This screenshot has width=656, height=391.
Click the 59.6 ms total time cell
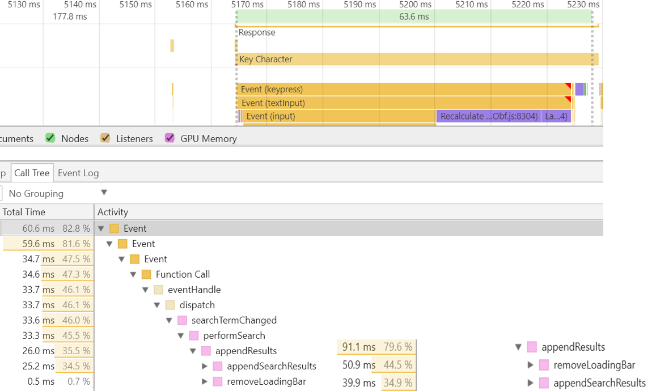coord(47,244)
